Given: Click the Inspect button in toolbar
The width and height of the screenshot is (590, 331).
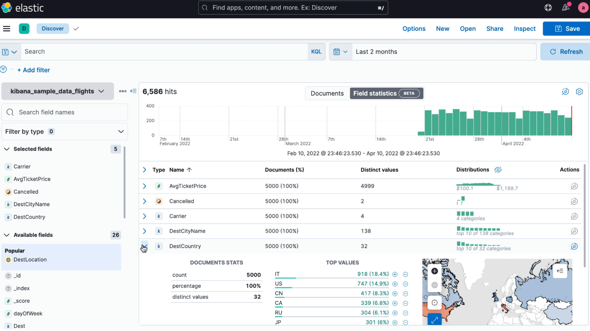Looking at the screenshot, I should click(x=524, y=28).
